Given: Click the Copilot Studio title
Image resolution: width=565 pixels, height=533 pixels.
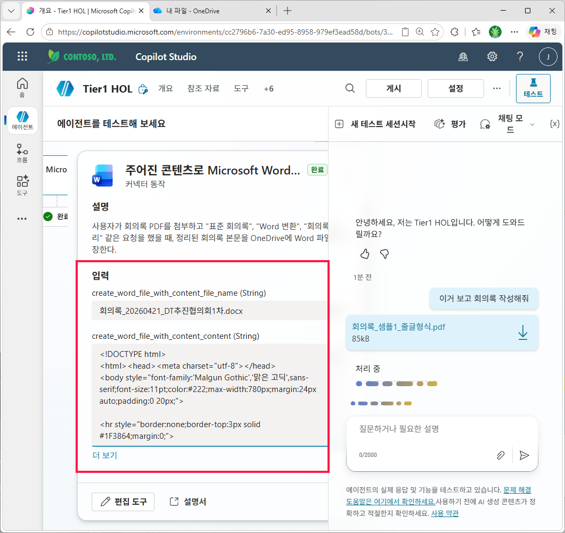Looking at the screenshot, I should (x=166, y=57).
